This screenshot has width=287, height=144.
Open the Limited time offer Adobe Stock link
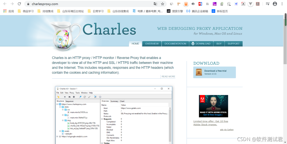[x=211, y=123]
